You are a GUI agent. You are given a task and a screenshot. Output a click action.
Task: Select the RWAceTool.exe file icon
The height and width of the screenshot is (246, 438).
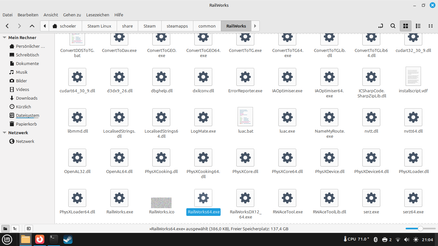[x=287, y=198]
